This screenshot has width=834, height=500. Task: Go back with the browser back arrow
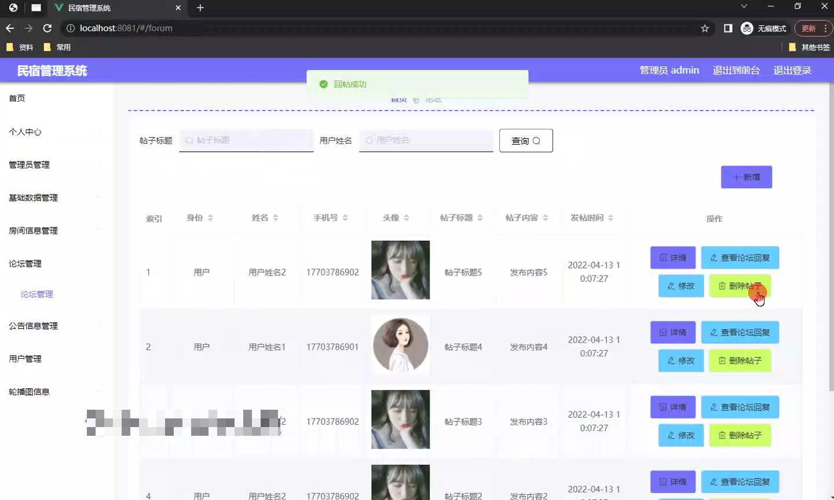pos(10,28)
